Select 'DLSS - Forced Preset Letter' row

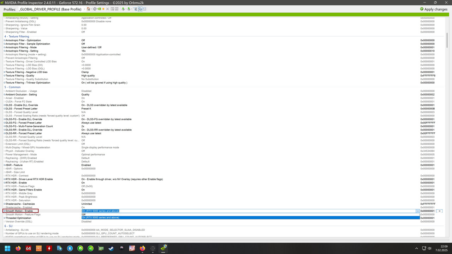point(224,109)
